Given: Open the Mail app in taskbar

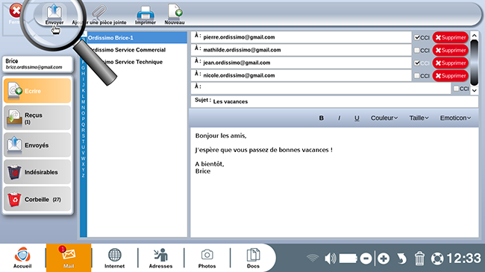Looking at the screenshot, I should point(69,258).
